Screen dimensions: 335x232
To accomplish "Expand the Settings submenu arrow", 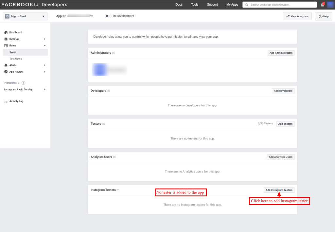I will (x=44, y=39).
